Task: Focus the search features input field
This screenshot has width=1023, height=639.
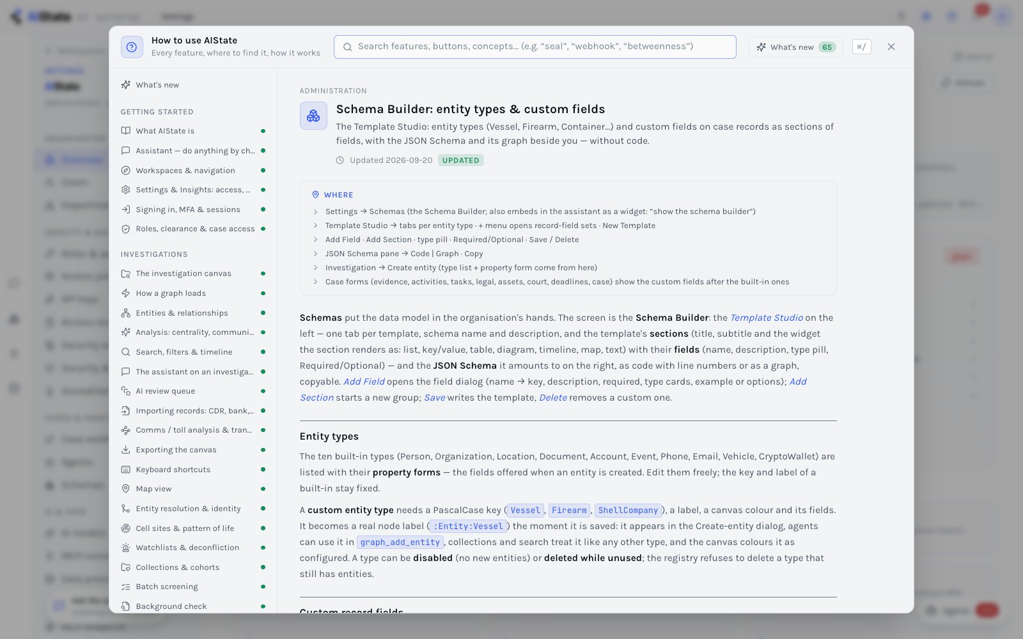Action: pyautogui.click(x=535, y=47)
